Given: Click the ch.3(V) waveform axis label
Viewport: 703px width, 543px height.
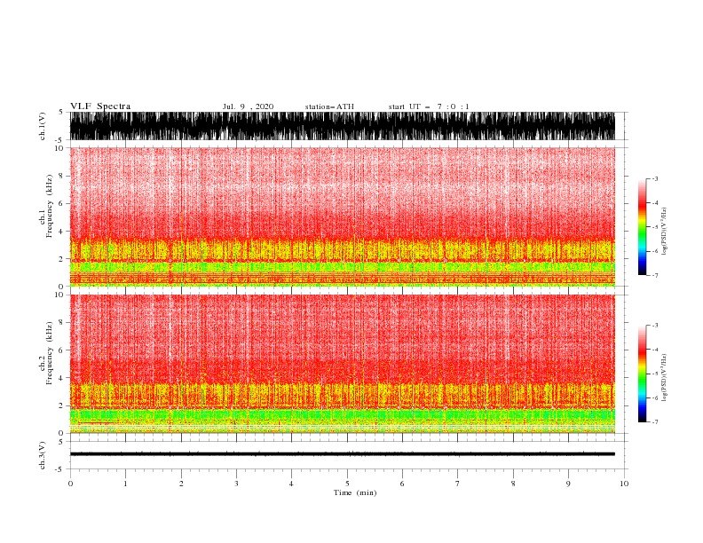Looking at the screenshot, I should point(43,455).
